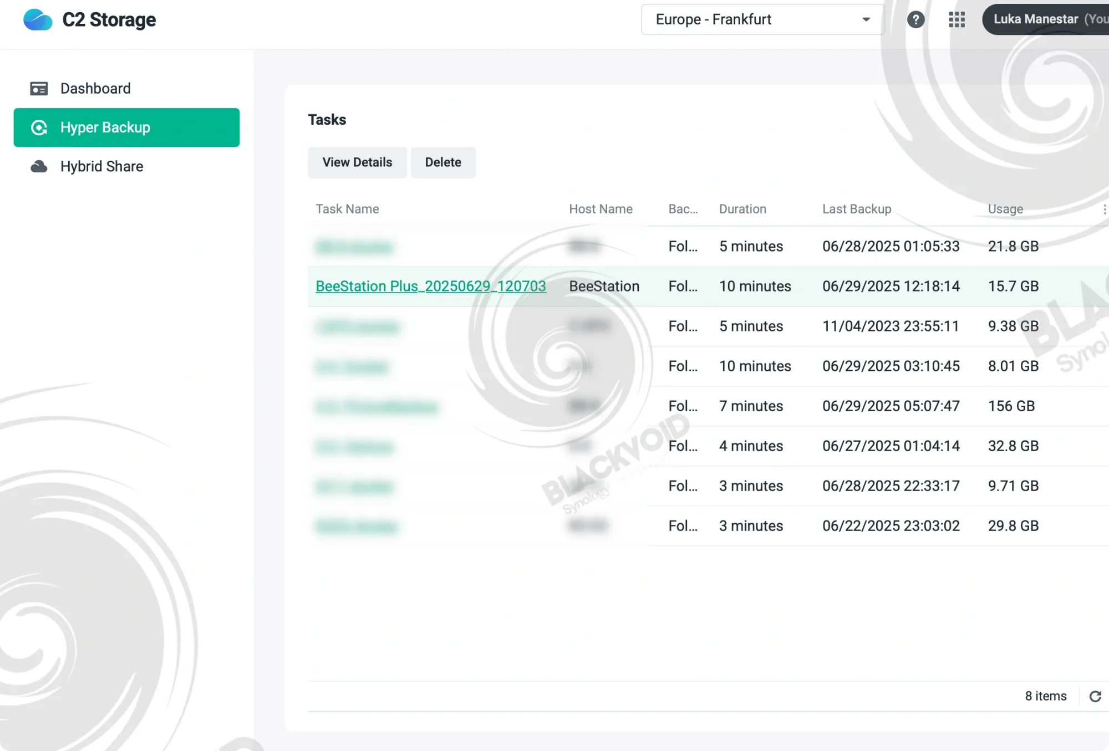Open column options three-dot menu
Screen dimensions: 1109x751
[x=1104, y=209]
